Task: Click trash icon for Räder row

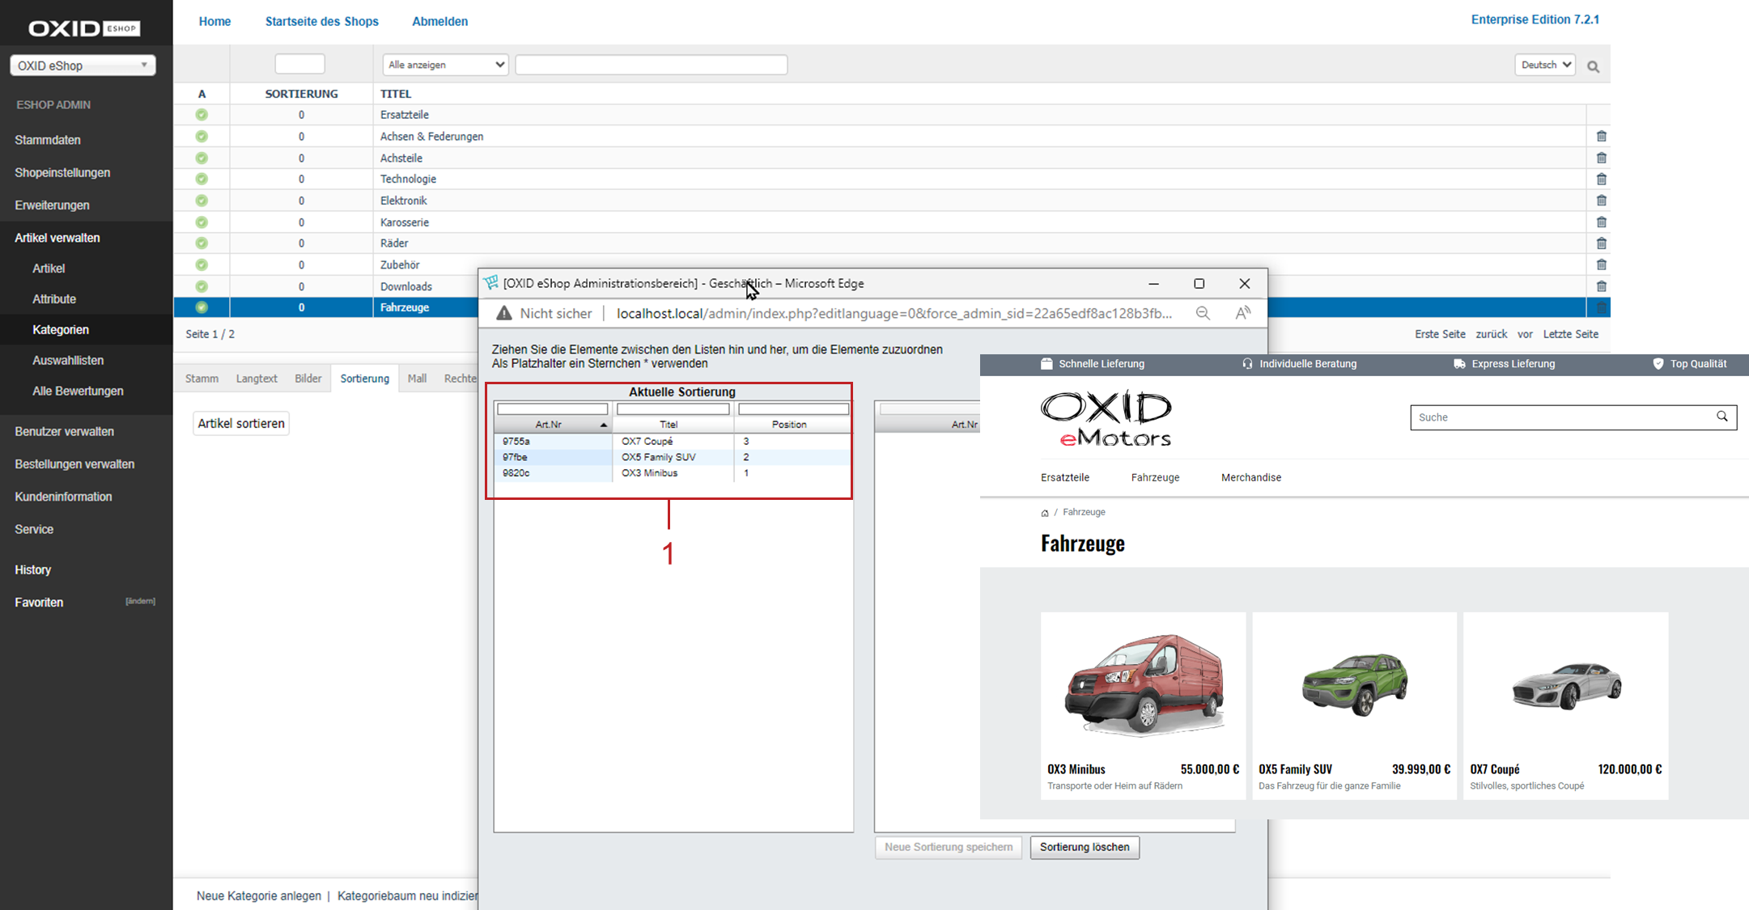Action: 1601,243
